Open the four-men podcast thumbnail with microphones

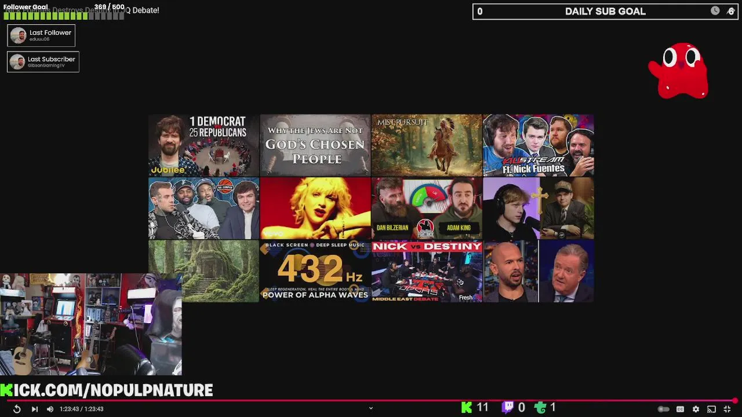tap(203, 208)
